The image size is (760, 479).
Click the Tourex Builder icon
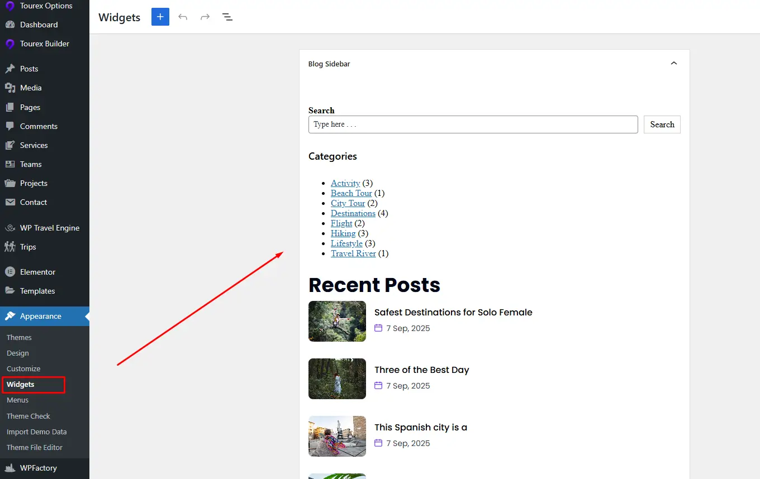(x=9, y=44)
